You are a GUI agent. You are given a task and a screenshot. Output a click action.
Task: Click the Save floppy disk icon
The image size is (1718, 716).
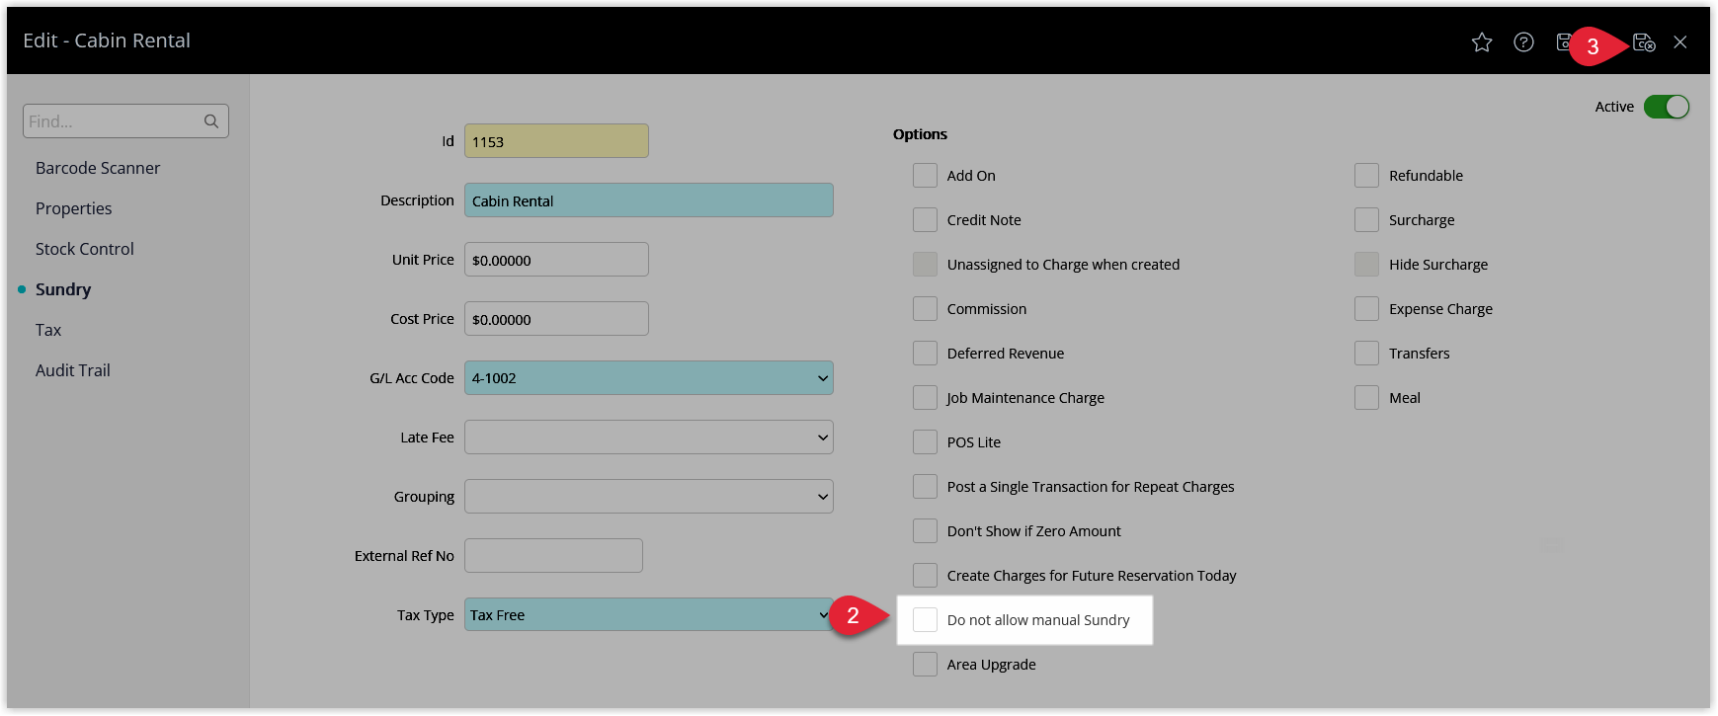click(1563, 41)
